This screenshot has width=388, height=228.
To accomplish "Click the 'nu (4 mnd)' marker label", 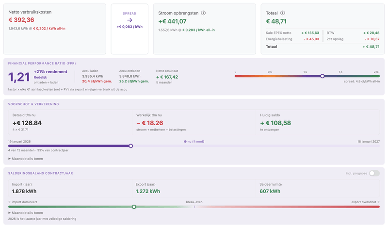I will 194,142.
